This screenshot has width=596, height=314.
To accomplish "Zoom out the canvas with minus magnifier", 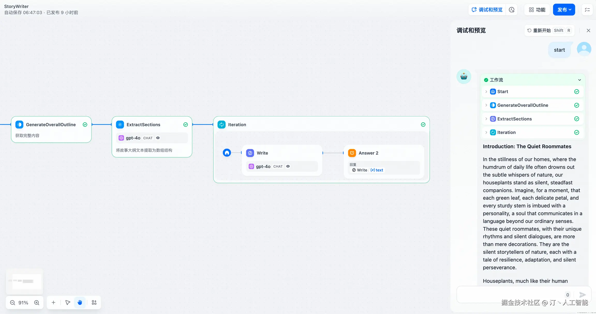I will pyautogui.click(x=12, y=303).
